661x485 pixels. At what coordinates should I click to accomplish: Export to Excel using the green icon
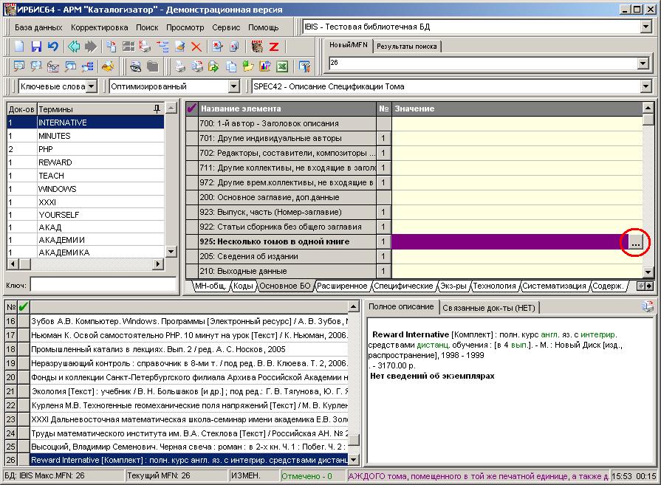[281, 66]
